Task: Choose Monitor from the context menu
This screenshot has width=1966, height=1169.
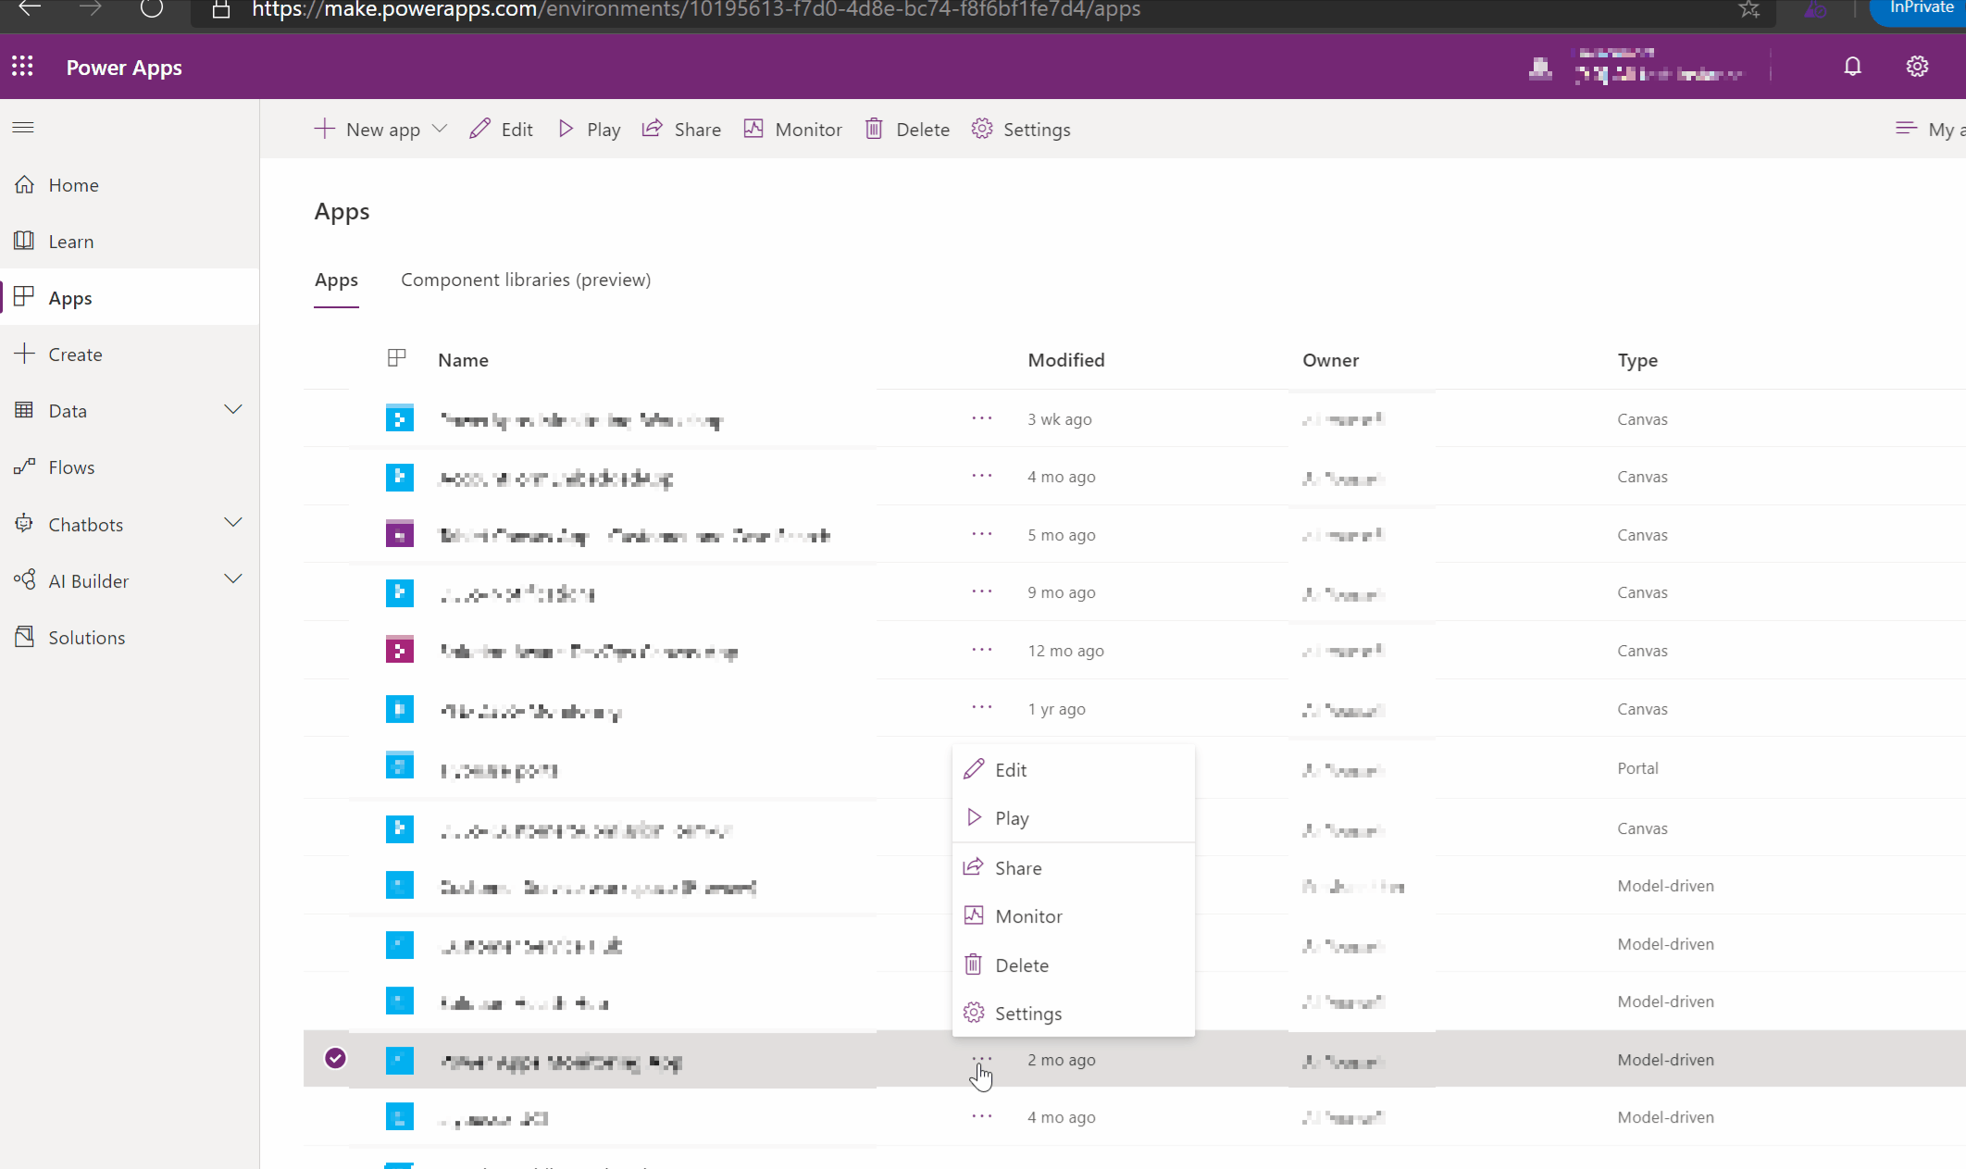Action: point(1027,916)
